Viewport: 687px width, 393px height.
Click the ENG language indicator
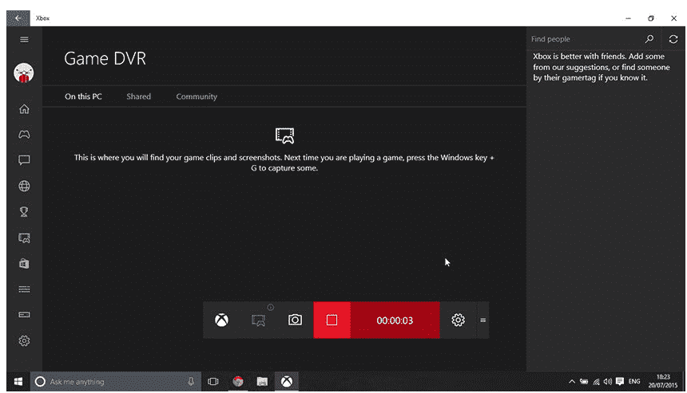click(x=634, y=382)
